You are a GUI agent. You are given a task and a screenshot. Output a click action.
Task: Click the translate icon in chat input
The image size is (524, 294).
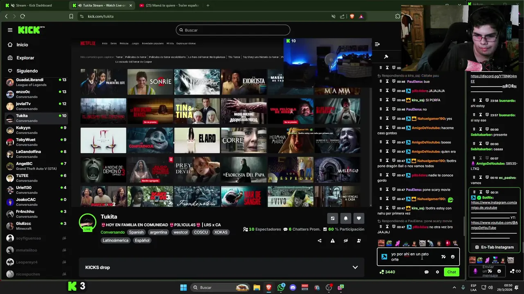click(443, 257)
